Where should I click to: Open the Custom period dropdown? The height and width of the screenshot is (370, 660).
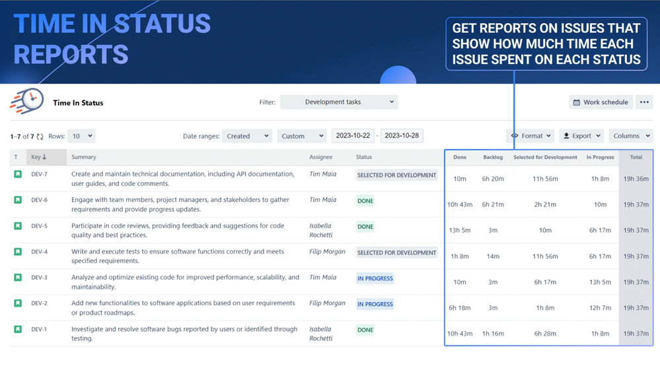(302, 136)
